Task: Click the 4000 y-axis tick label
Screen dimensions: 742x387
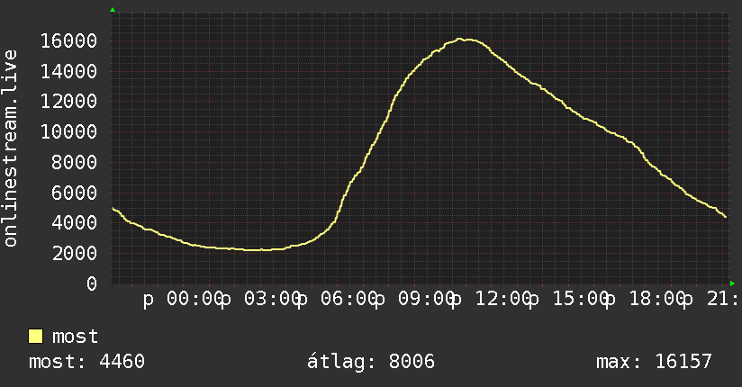Action: click(75, 222)
